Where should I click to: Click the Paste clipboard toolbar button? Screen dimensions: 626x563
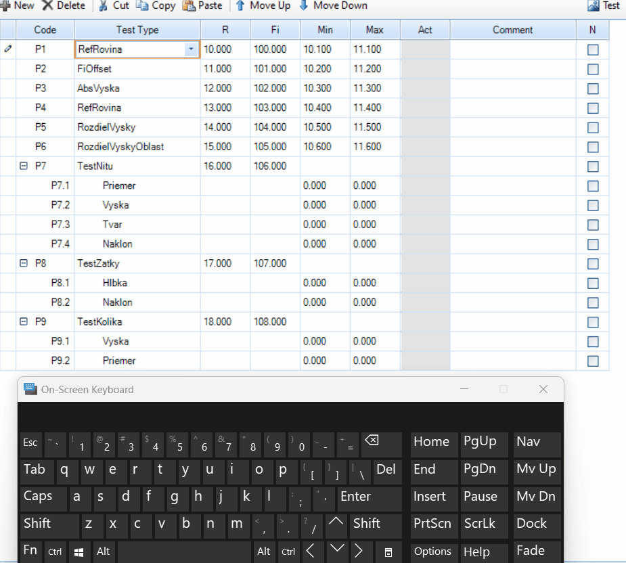tap(202, 5)
